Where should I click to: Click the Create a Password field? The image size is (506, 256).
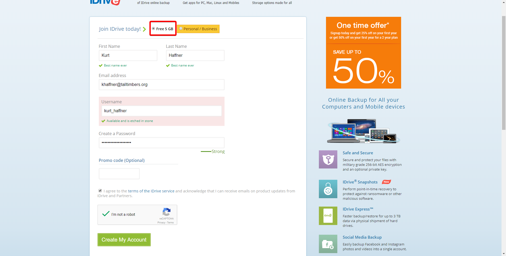[x=162, y=143]
